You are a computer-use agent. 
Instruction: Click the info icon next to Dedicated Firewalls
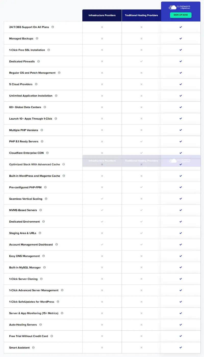tap(39, 61)
